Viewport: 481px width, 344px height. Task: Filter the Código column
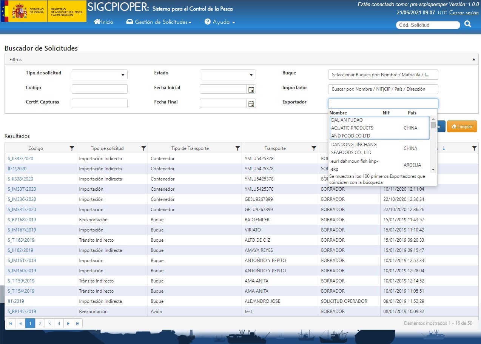(x=72, y=148)
